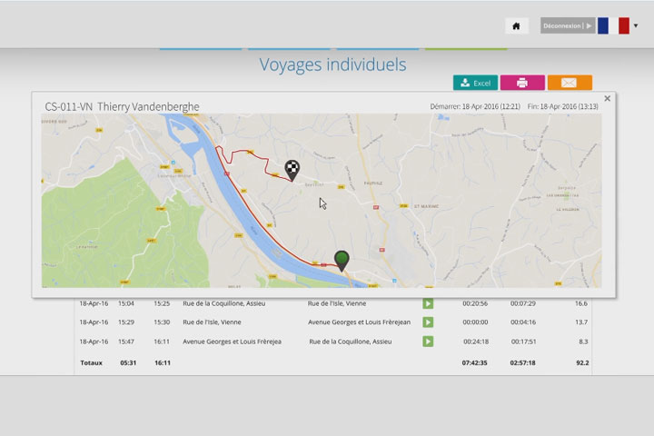The image size is (654, 436).
Task: Click vehicle name CS-011-VN Thierry Vandenberghe
Action: (x=122, y=107)
